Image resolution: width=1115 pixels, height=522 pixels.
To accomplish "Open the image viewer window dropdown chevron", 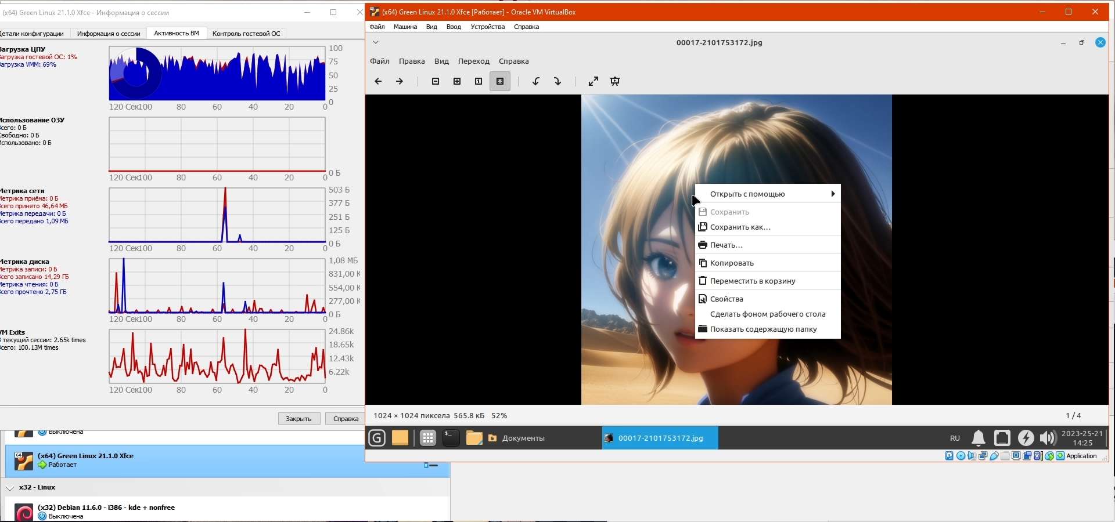I will tap(376, 42).
